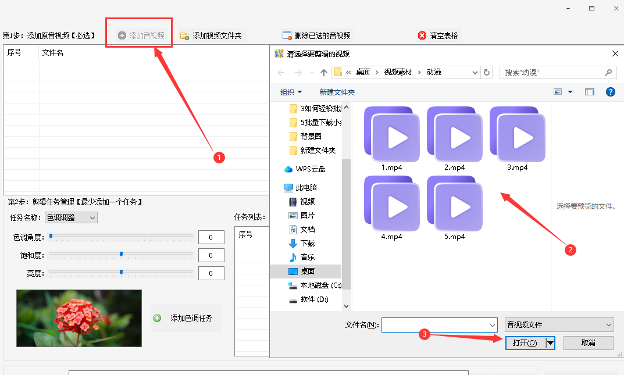Viewport: 624px width, 375px height.
Task: Expand the address bar path dropdown
Action: 475,72
